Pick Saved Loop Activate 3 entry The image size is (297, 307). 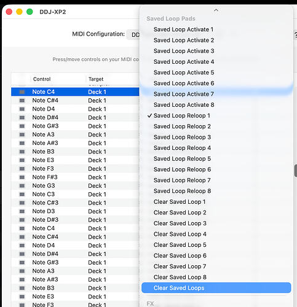pos(216,51)
